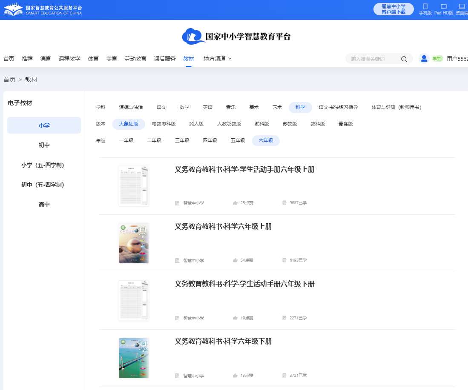The height and width of the screenshot is (390, 468).
Task: Click publisher icon of 科学六年级上册
Action: click(x=177, y=261)
